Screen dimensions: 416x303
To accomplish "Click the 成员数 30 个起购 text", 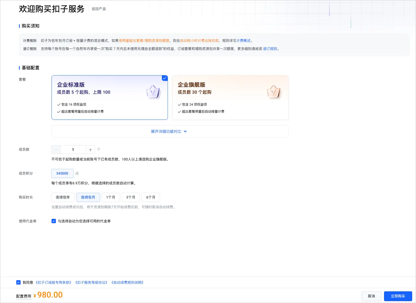I will click(194, 92).
